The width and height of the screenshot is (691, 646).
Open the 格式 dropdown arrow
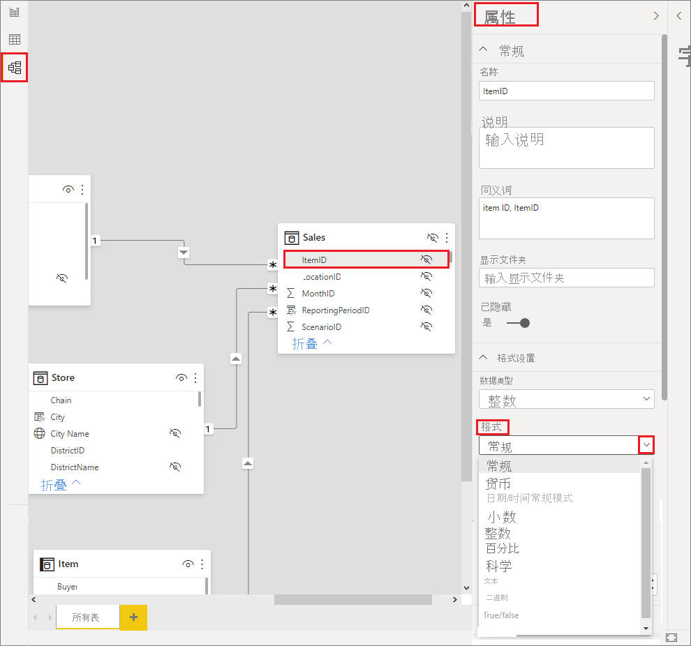point(646,445)
